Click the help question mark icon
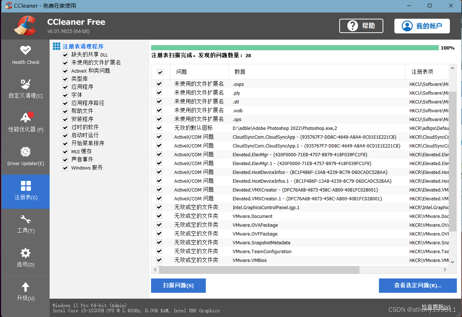 pyautogui.click(x=352, y=26)
